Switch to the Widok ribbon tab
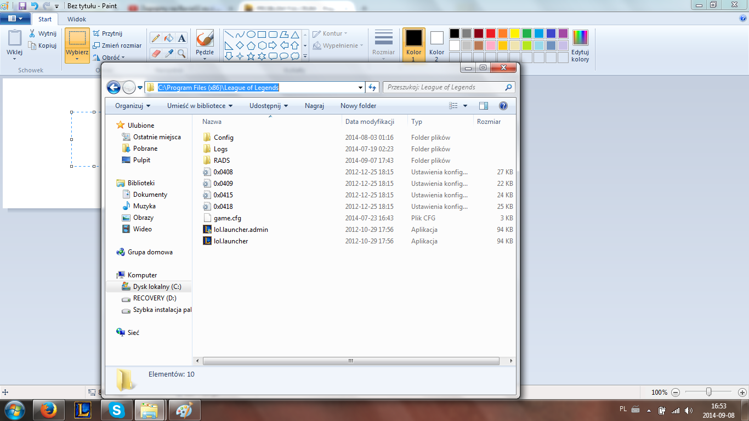The width and height of the screenshot is (749, 421). click(77, 19)
